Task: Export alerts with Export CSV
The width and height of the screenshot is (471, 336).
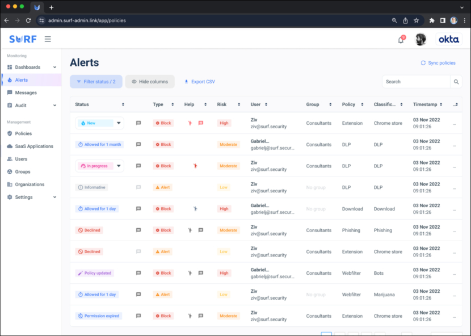Action: (199, 81)
